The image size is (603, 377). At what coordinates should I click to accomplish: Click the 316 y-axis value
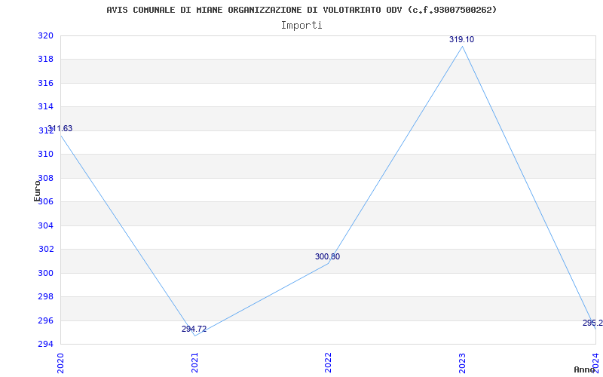[45, 83]
